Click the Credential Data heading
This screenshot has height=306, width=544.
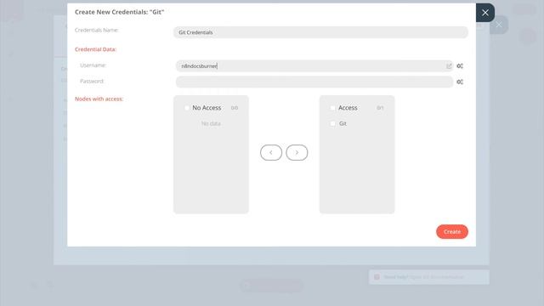coord(95,49)
